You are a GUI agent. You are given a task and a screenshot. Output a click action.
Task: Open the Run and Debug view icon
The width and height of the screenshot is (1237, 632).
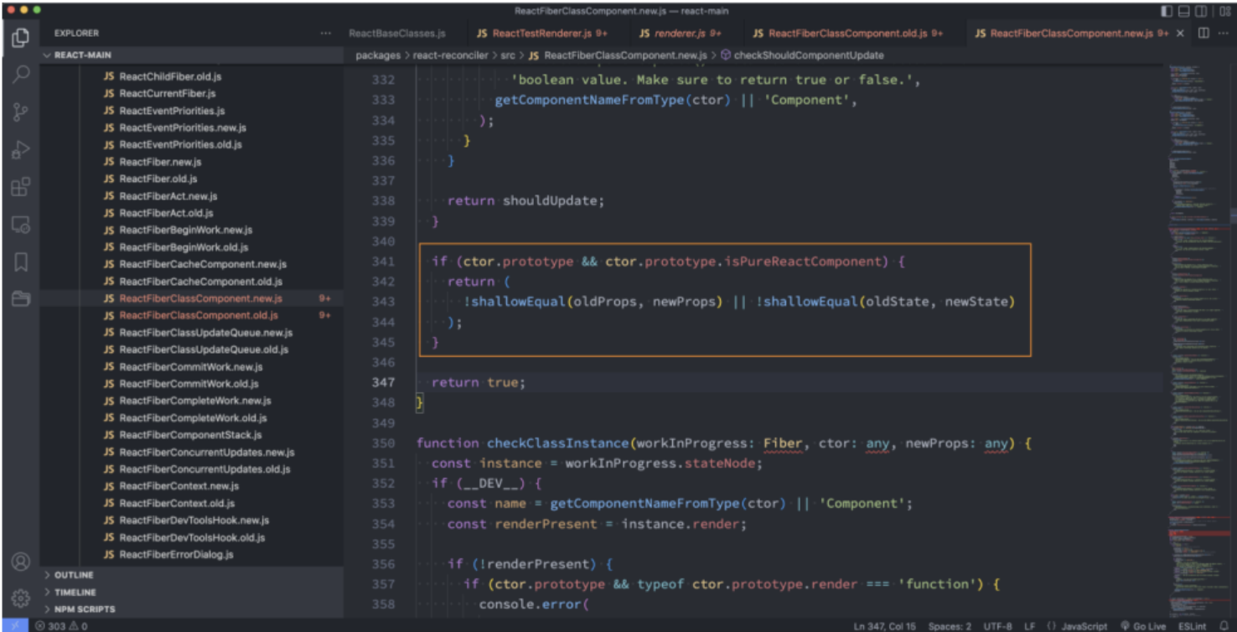coord(21,150)
